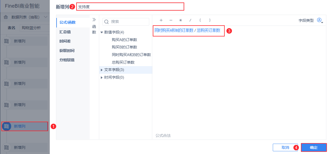Insert the division slash operator
This screenshot has height=154, width=331.
[190, 20]
